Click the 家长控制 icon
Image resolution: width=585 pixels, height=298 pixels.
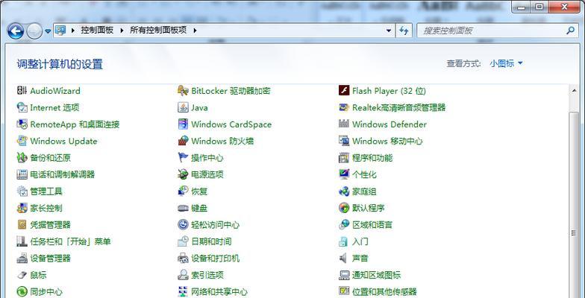click(x=22, y=209)
